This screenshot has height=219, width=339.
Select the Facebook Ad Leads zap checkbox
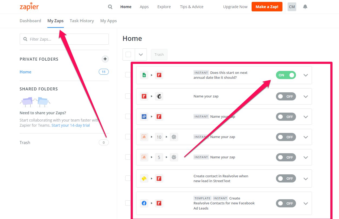(128, 203)
